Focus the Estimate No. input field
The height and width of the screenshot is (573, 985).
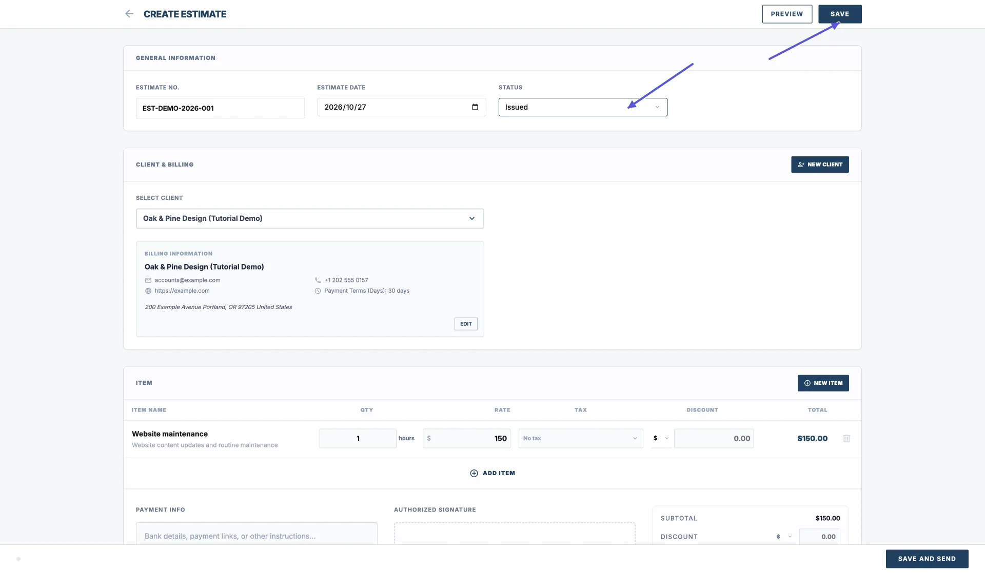(x=220, y=108)
